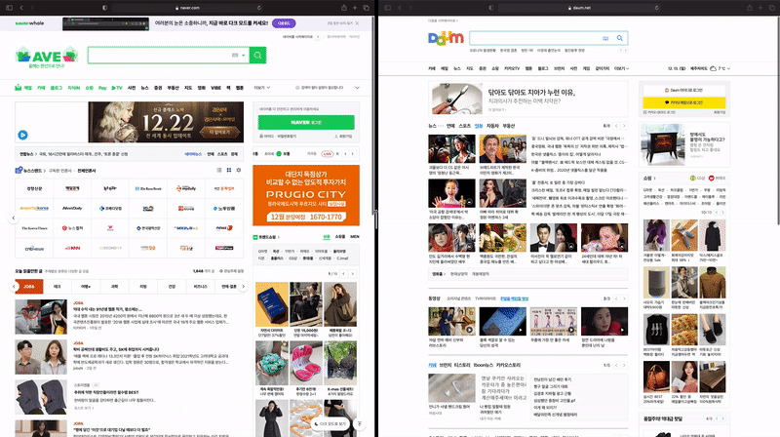780x437 pixels.
Task: Open The Korea Times in the newsstand grid
Action: (x=34, y=228)
